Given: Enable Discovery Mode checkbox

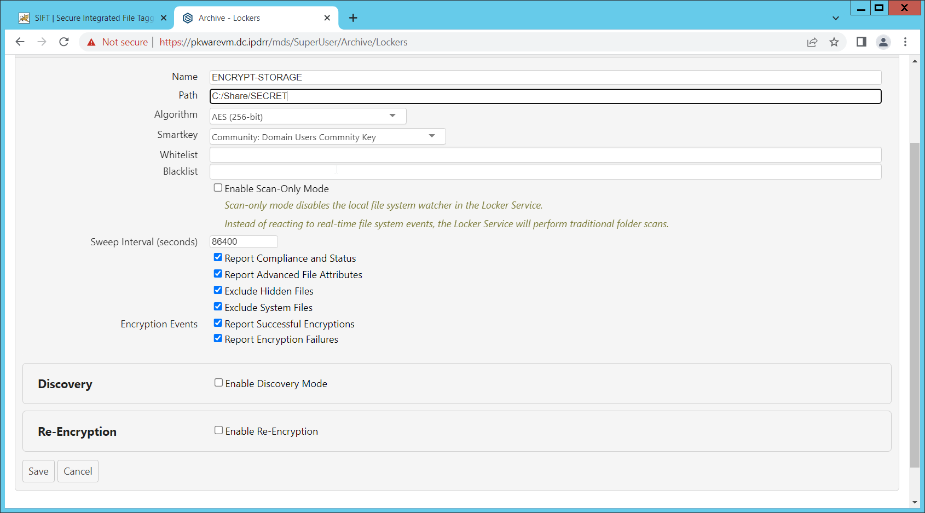Looking at the screenshot, I should coord(218,383).
